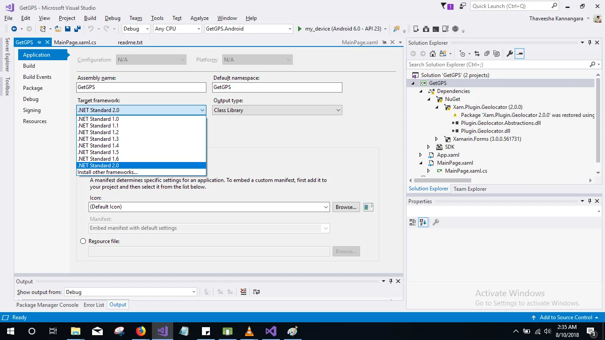Click the Clear All output icon
This screenshot has width=605, height=340.
point(243,292)
